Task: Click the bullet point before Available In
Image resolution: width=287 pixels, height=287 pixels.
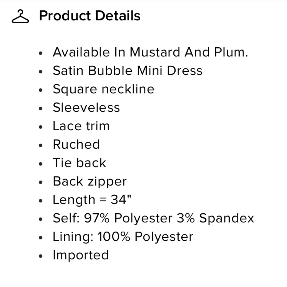Action: tap(41, 53)
